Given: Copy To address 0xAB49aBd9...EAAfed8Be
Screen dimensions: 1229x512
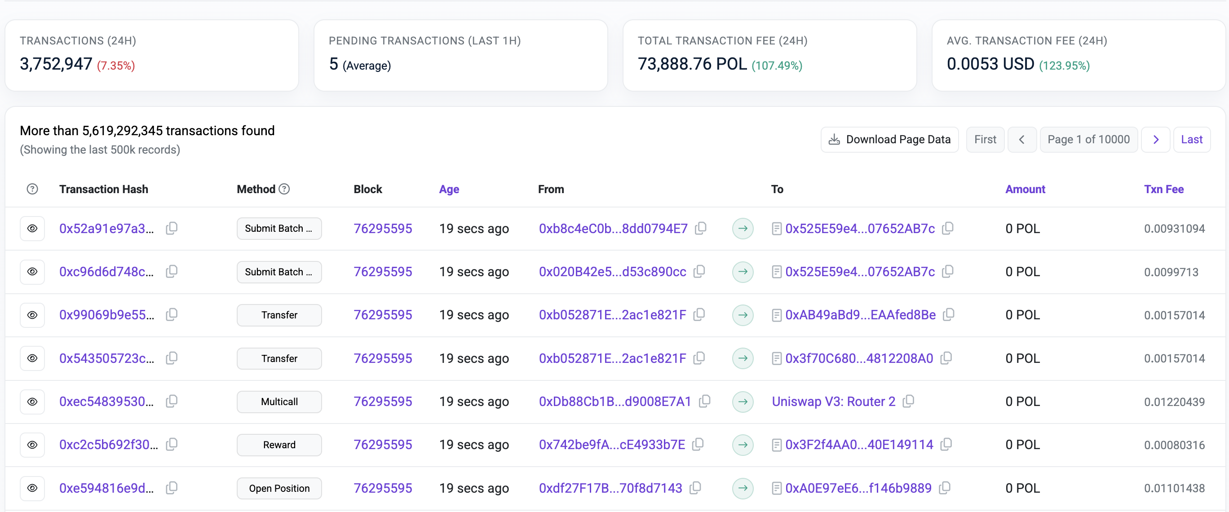Looking at the screenshot, I should (948, 314).
